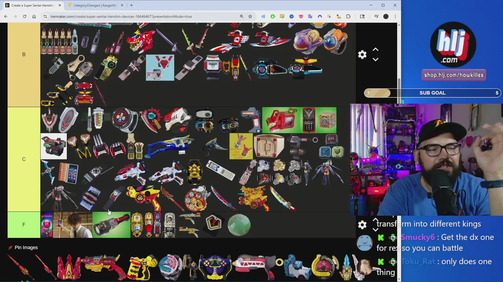Select the white dinosaur head gun in C
The width and height of the screenshot is (503, 282).
tap(178, 119)
